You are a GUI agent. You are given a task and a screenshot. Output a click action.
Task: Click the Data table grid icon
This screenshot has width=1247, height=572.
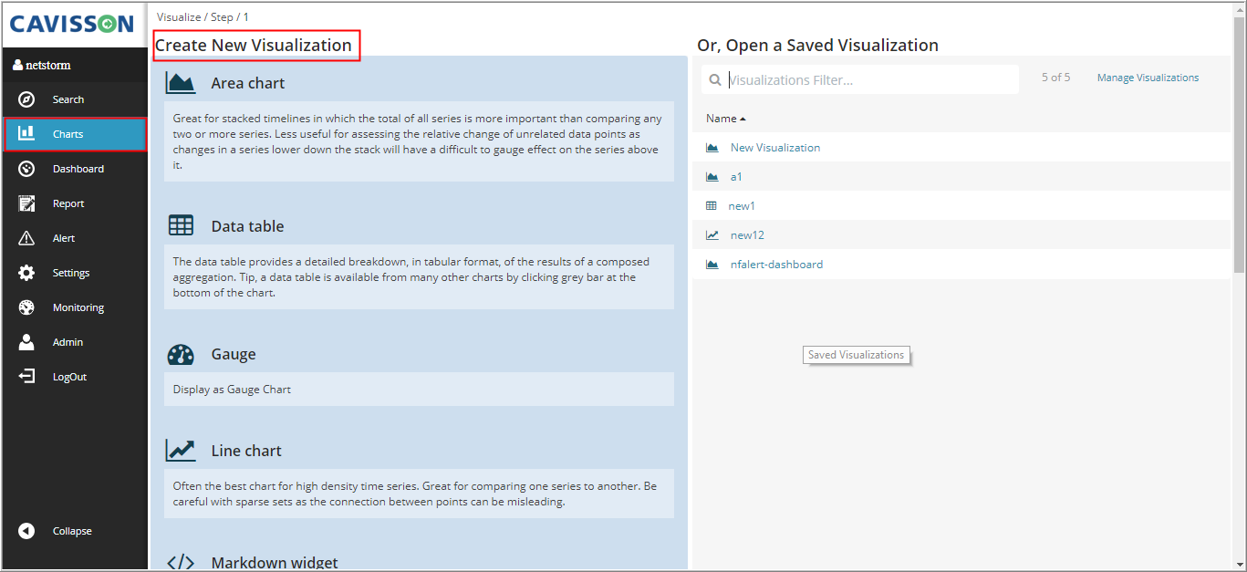click(181, 226)
